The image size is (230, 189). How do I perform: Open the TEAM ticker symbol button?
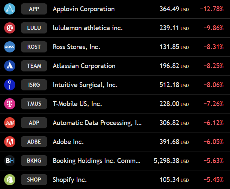pyautogui.click(x=34, y=66)
